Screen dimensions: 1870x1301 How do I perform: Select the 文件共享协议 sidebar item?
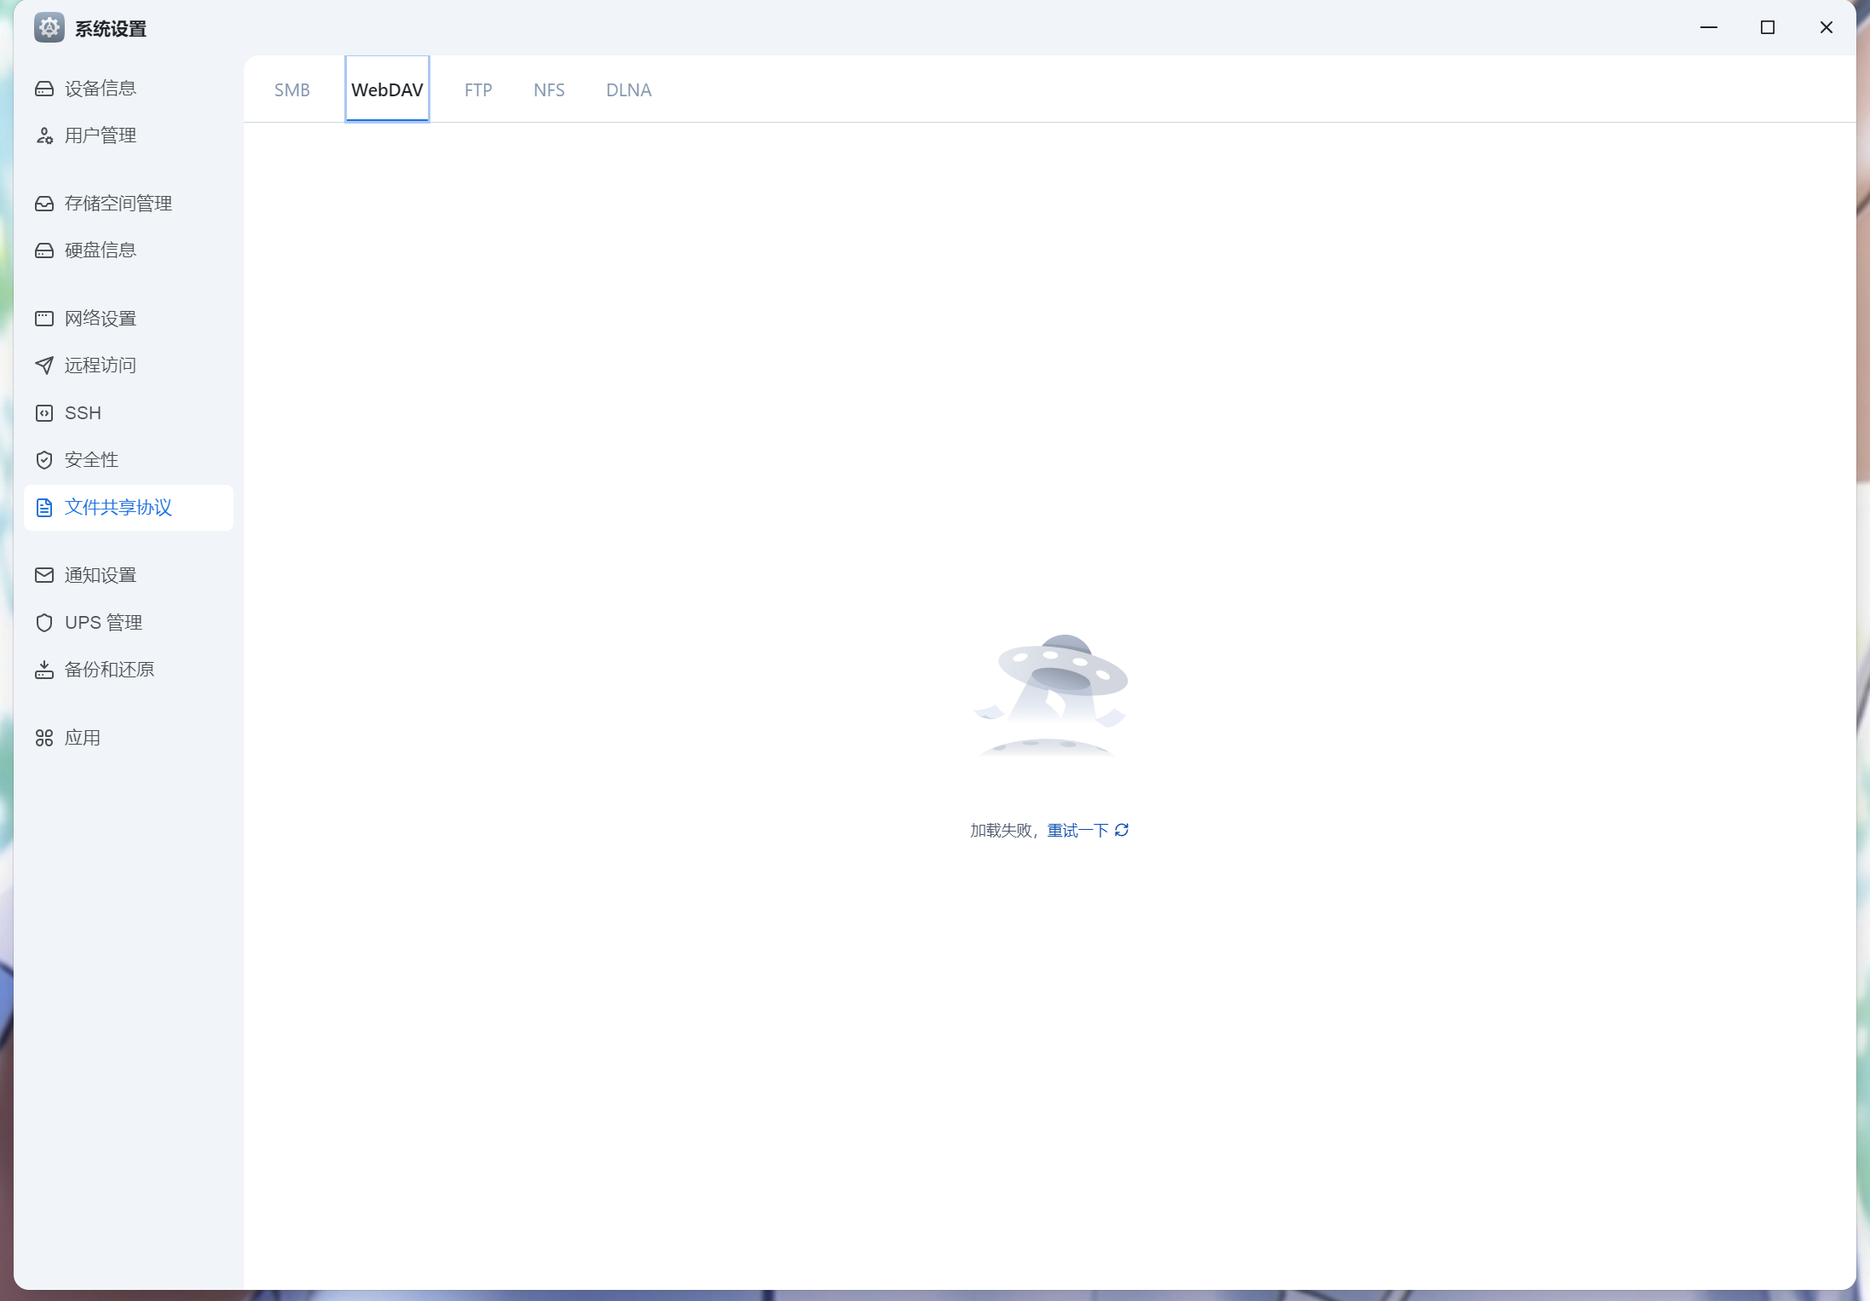tap(118, 508)
